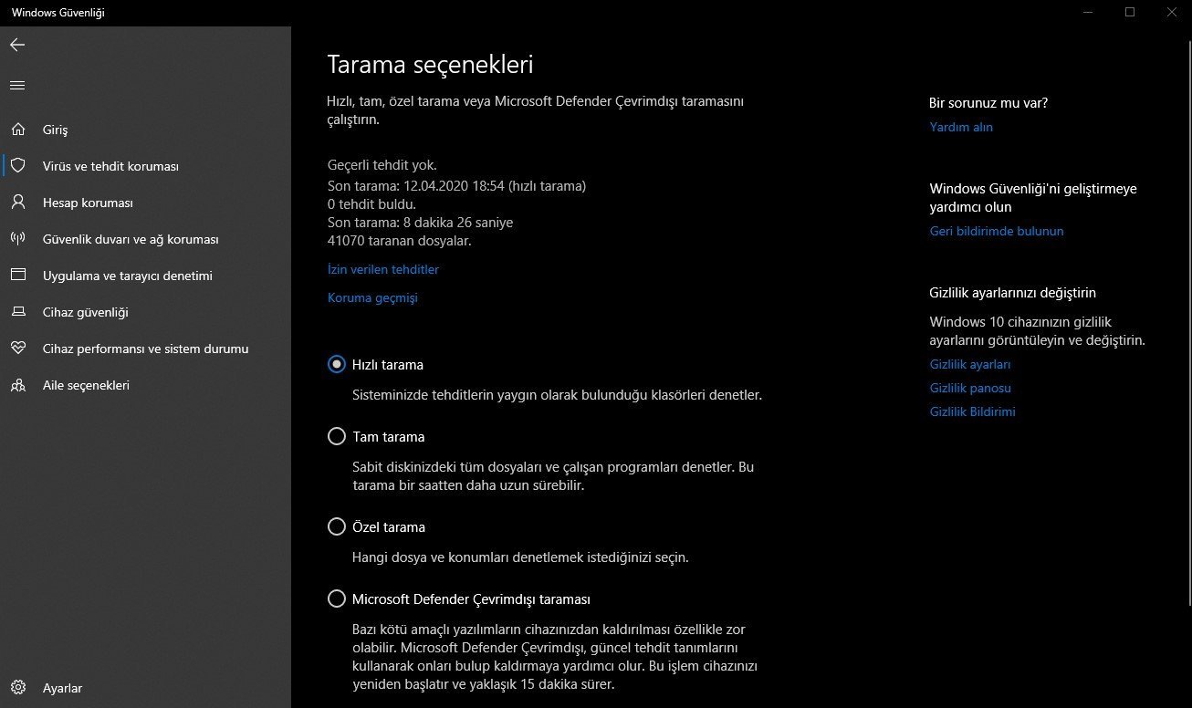Screen dimensions: 1192x708
Task: Click the Hesap koruması person icon
Action: pyautogui.click(x=17, y=203)
